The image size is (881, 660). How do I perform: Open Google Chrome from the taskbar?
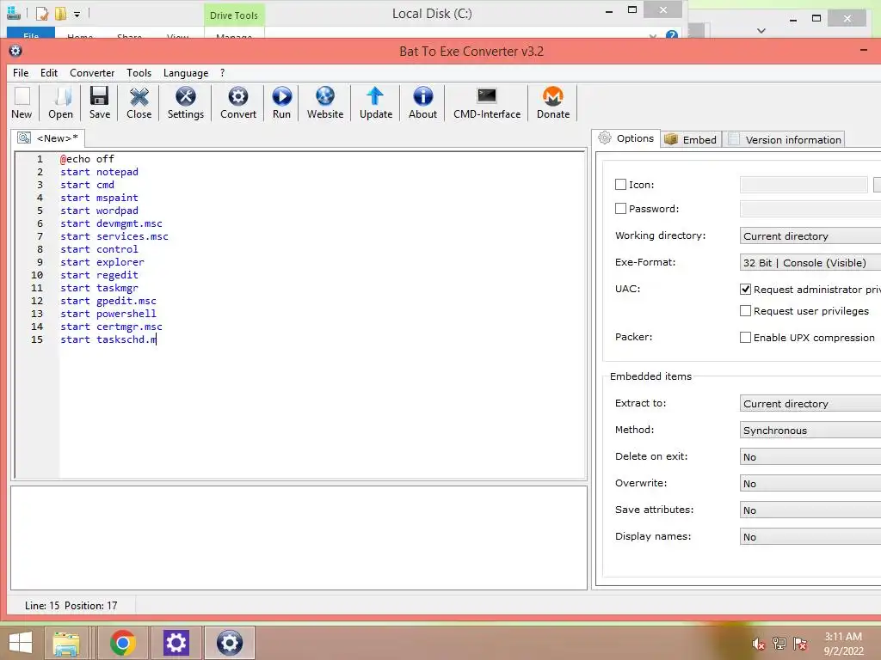click(x=122, y=643)
